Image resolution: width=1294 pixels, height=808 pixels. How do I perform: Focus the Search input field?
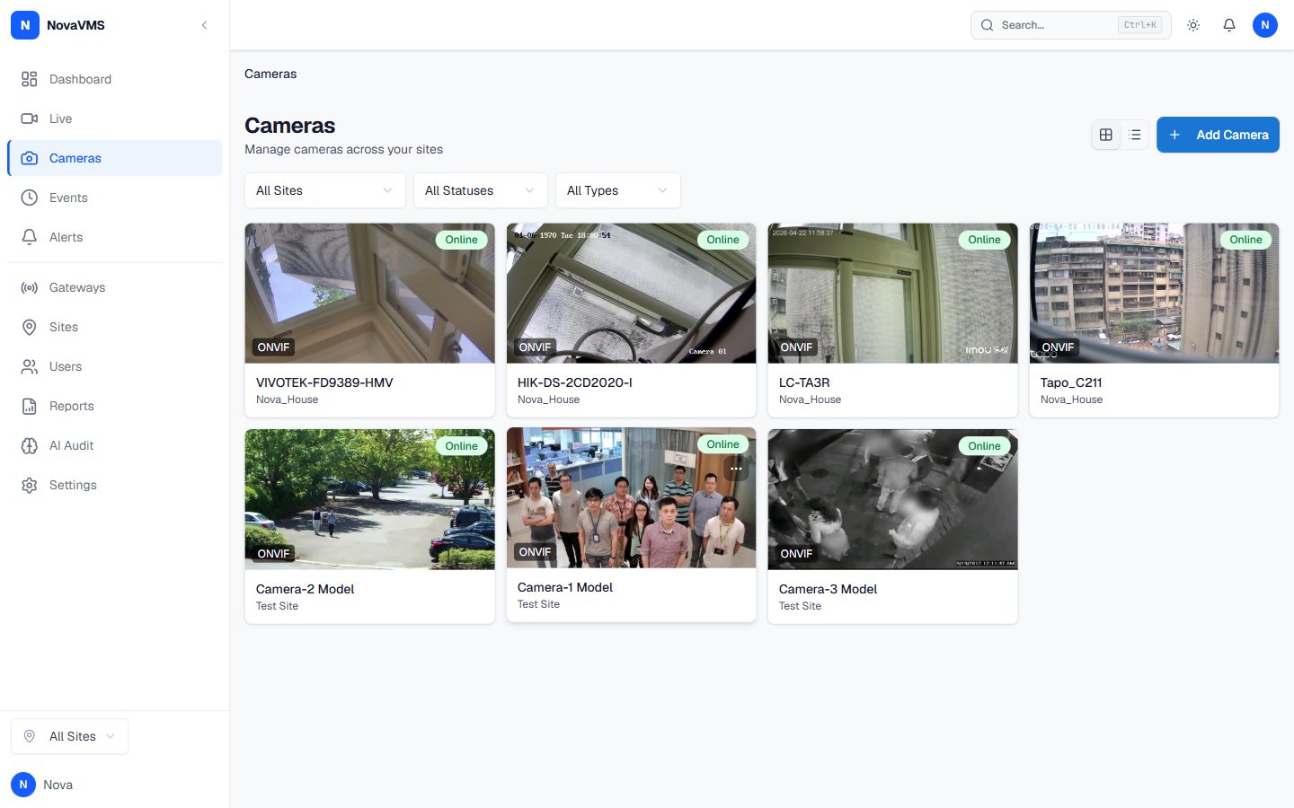click(1070, 25)
